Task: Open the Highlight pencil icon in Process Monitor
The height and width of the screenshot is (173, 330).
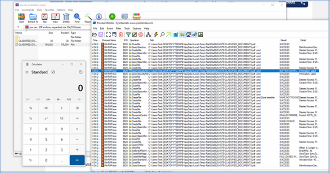Action: click(x=134, y=35)
